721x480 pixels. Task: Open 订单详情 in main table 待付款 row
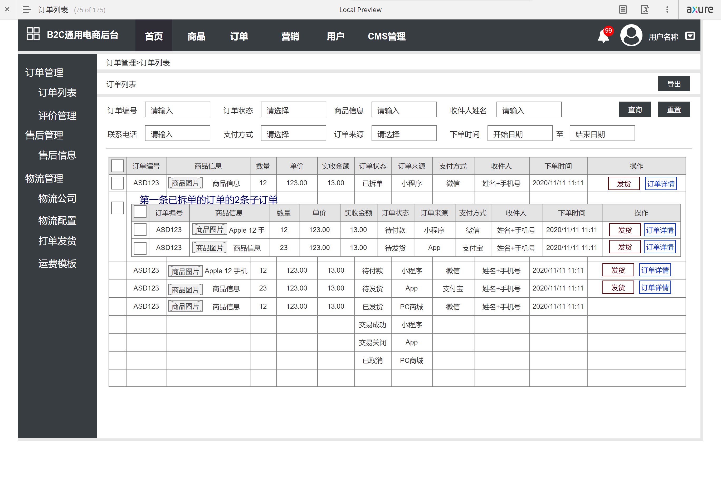[655, 270]
